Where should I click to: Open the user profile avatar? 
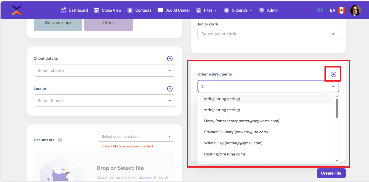[x=355, y=10]
